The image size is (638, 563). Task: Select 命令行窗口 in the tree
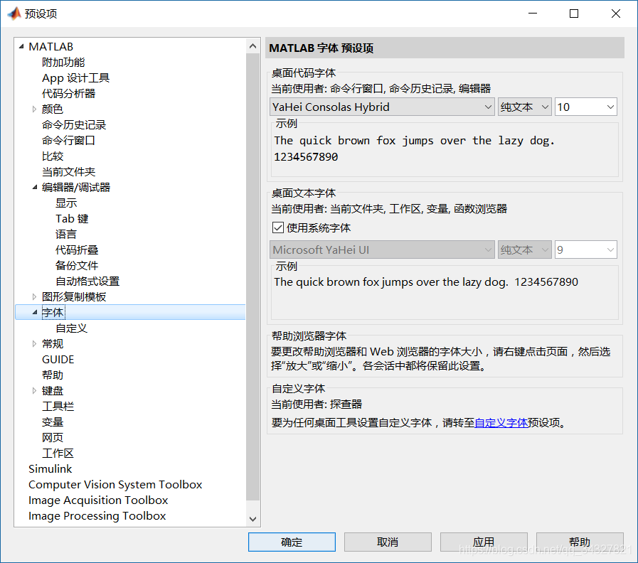tap(69, 140)
